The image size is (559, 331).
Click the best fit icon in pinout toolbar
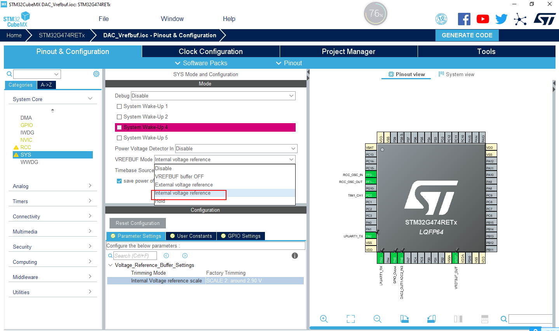350,319
